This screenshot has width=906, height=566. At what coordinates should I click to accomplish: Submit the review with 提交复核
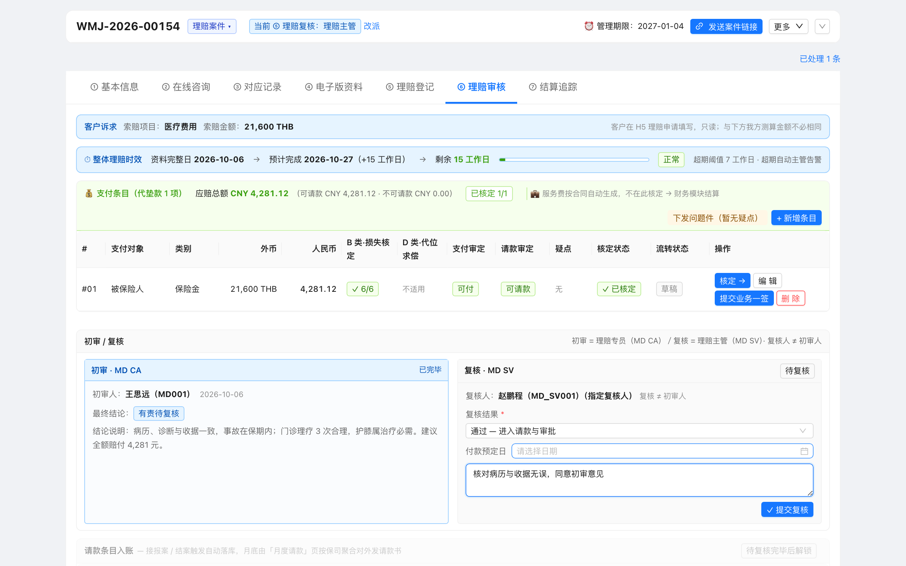tap(787, 510)
